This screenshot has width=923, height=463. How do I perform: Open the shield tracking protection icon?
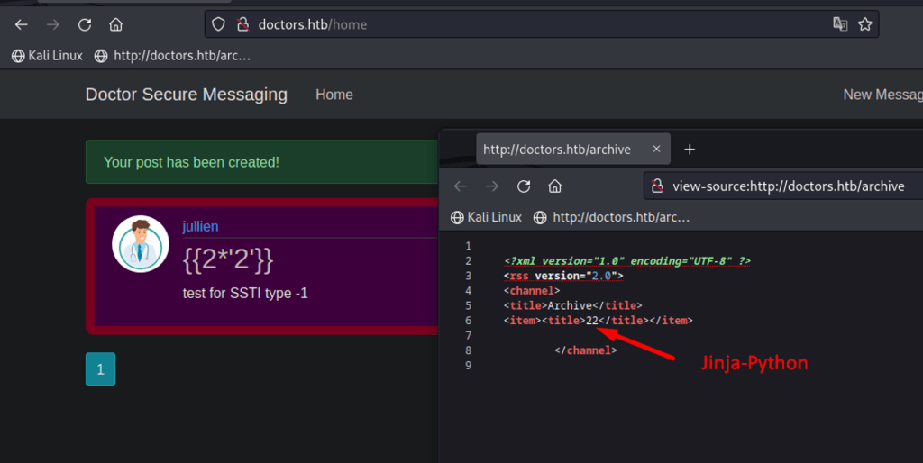tap(218, 24)
